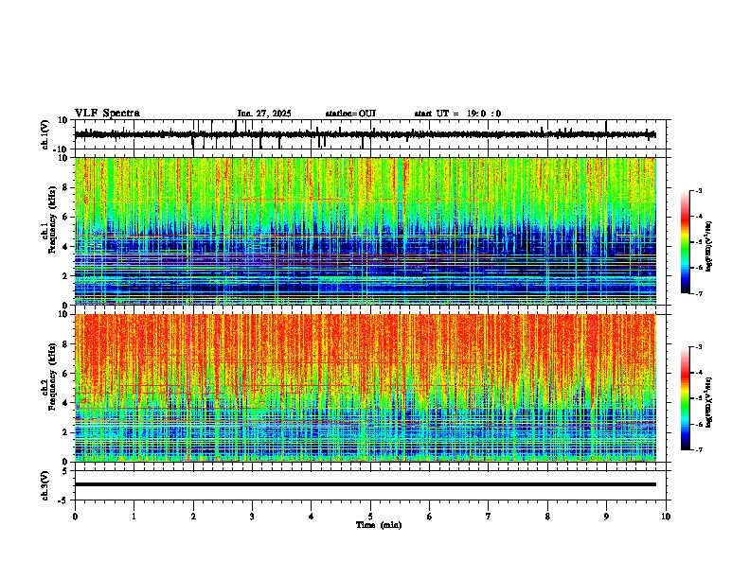The image size is (750, 579).
Task: Click the "Time (min)" x-axis label
Action: coord(379,525)
